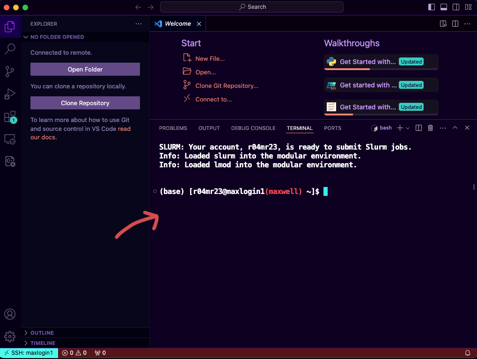
Task: Open the Accounts menu icon
Action: [10, 314]
